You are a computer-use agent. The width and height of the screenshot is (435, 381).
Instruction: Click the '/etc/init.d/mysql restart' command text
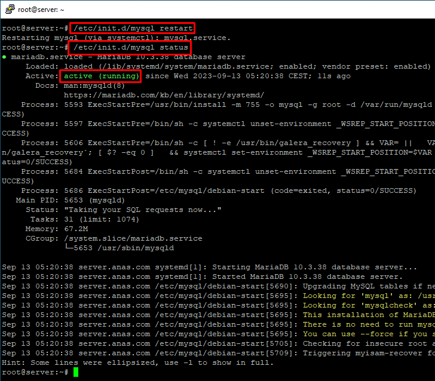[133, 28]
